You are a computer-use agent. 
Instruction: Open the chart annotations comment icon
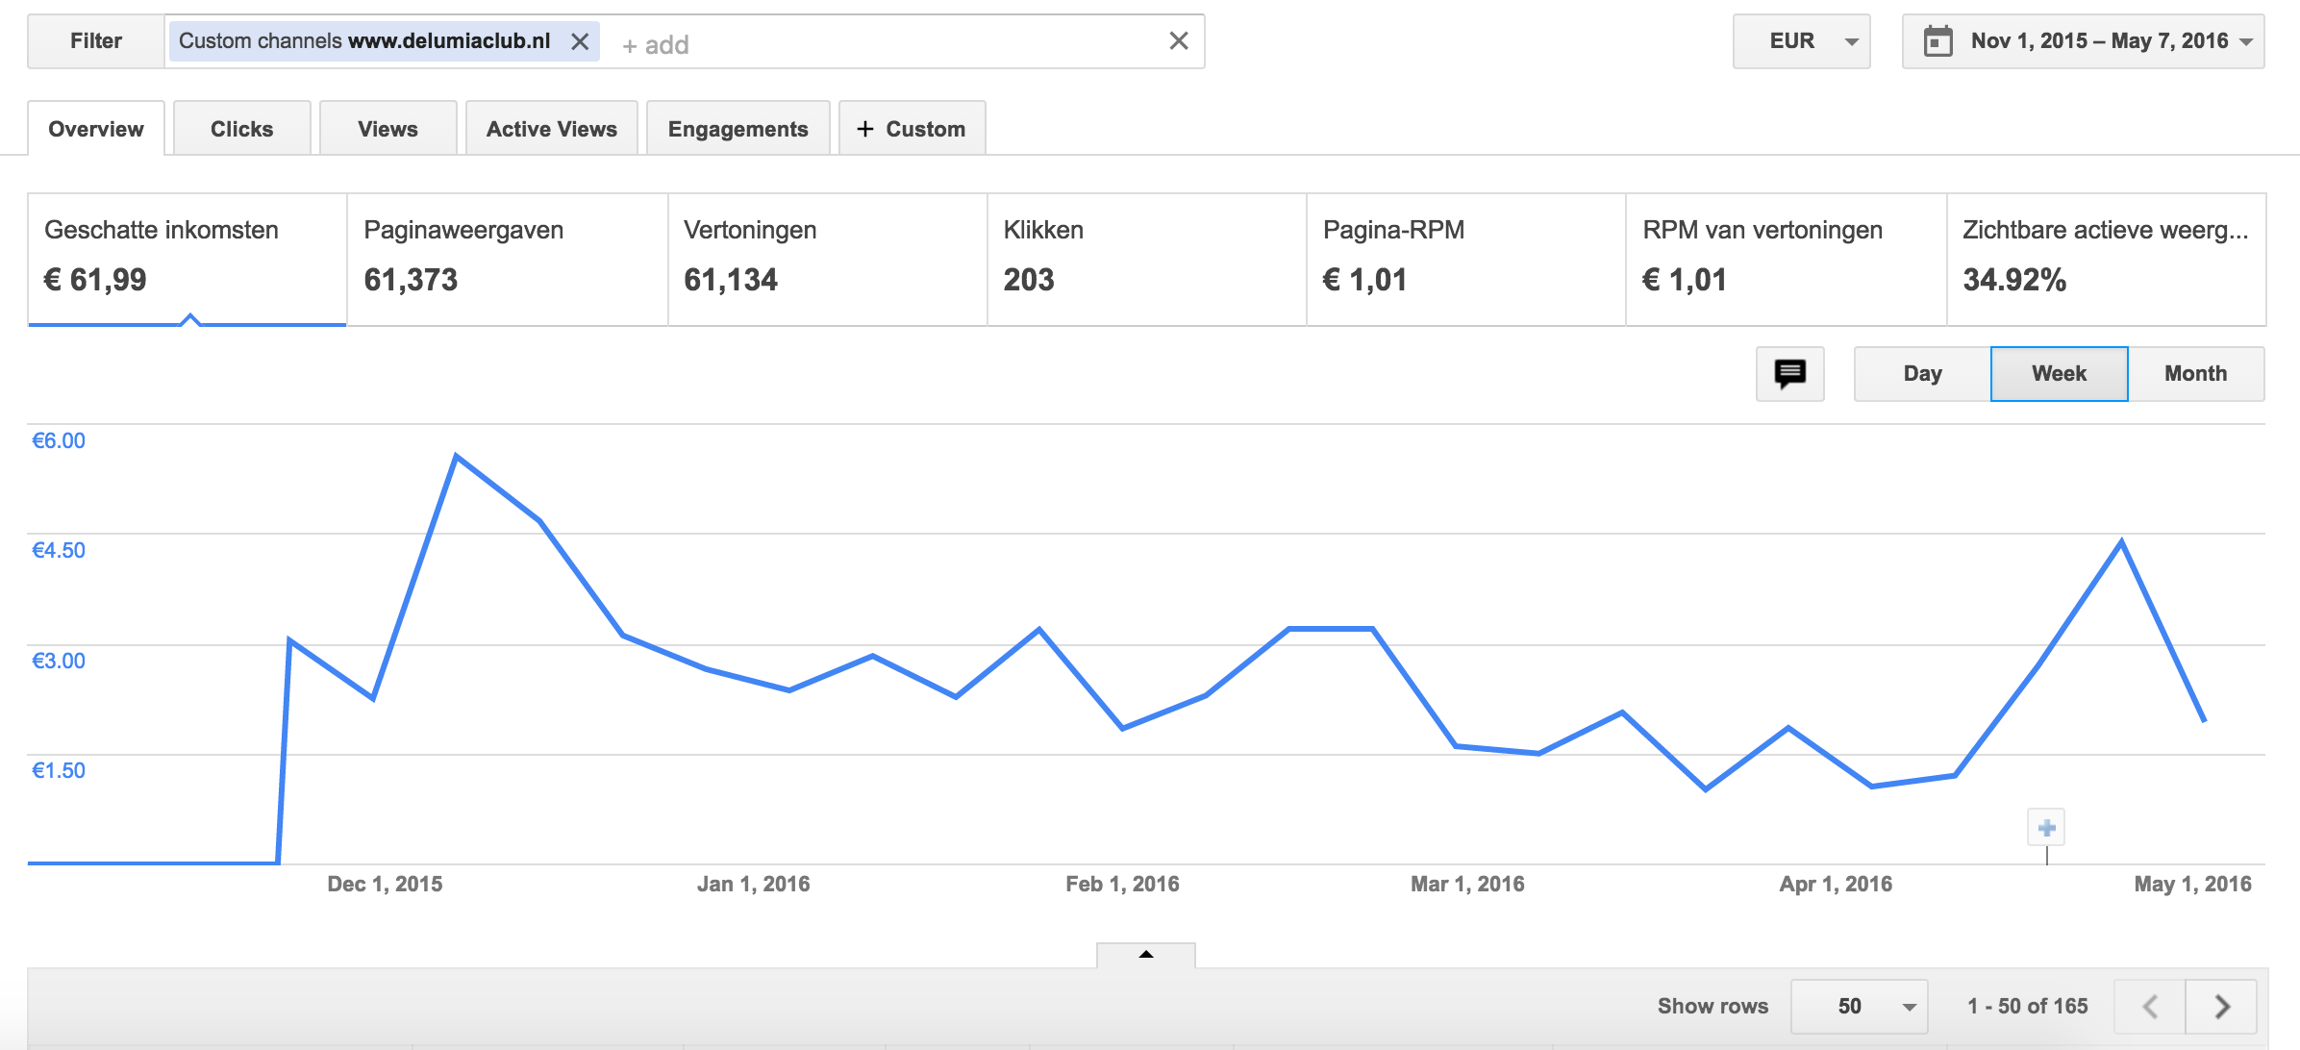point(1790,373)
